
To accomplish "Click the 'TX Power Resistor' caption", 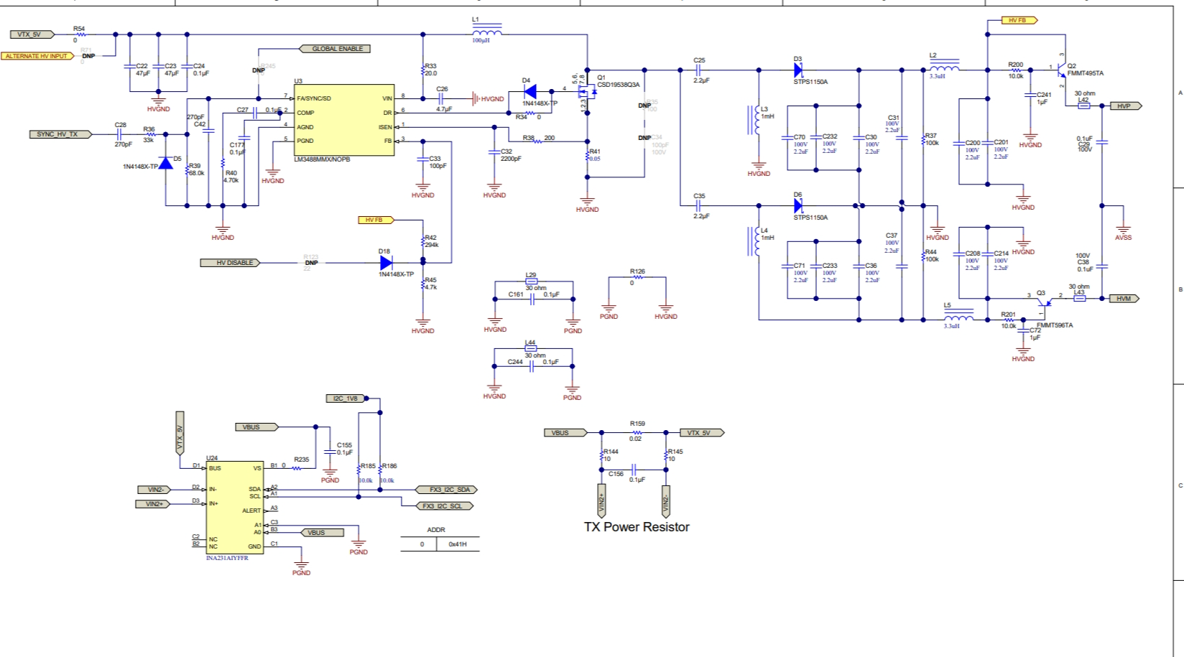I will (x=637, y=527).
